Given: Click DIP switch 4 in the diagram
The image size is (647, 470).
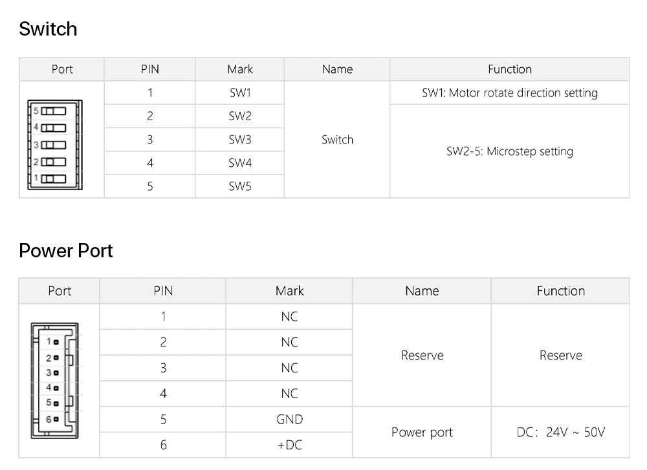Looking at the screenshot, I should pos(54,127).
